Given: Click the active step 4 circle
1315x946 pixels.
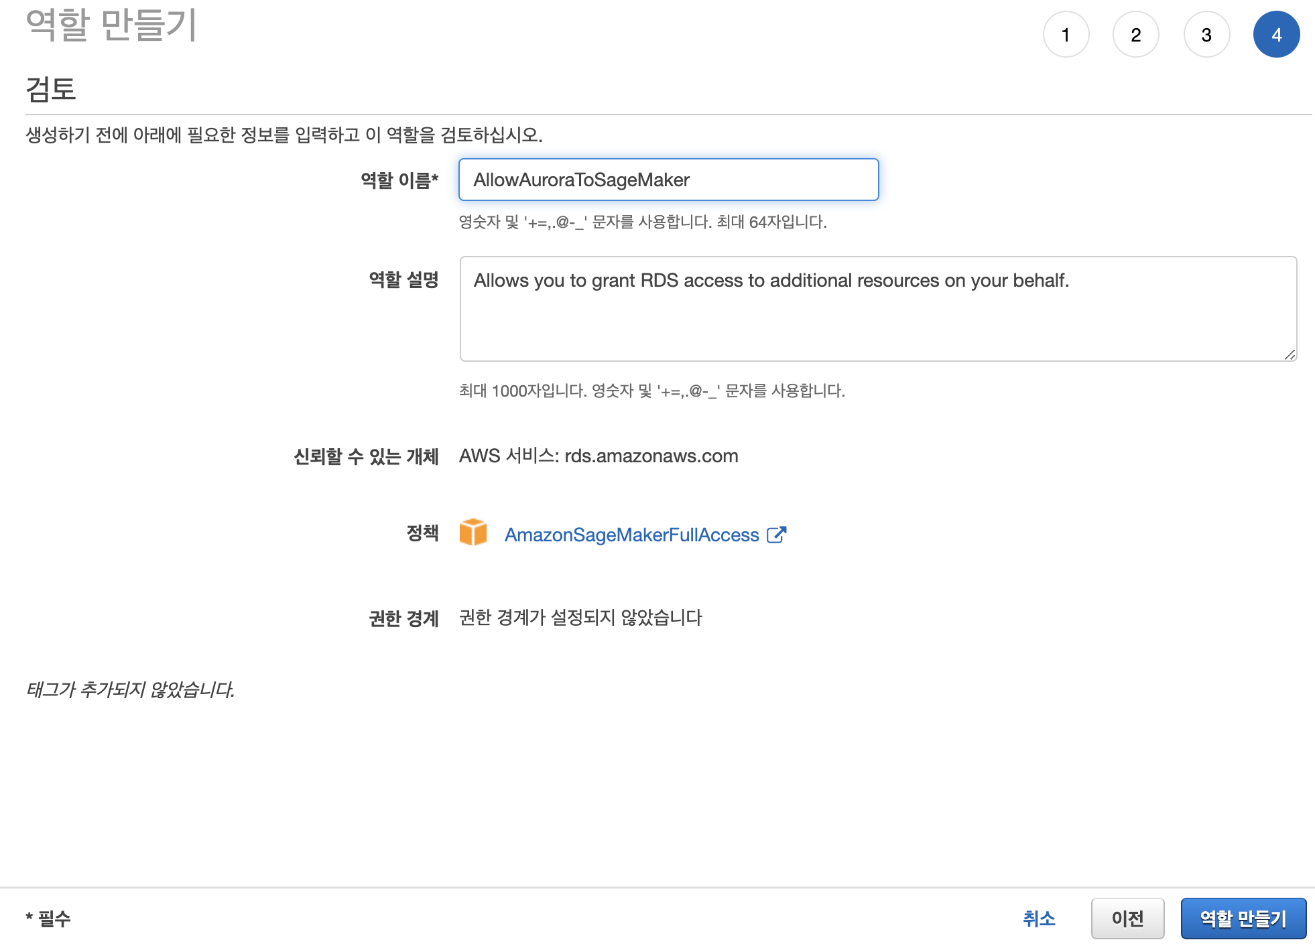Looking at the screenshot, I should point(1276,35).
